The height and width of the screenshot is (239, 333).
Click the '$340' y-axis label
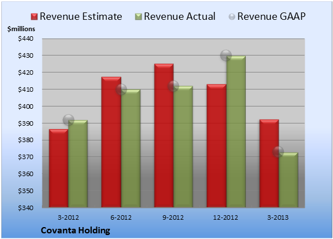pos(25,208)
